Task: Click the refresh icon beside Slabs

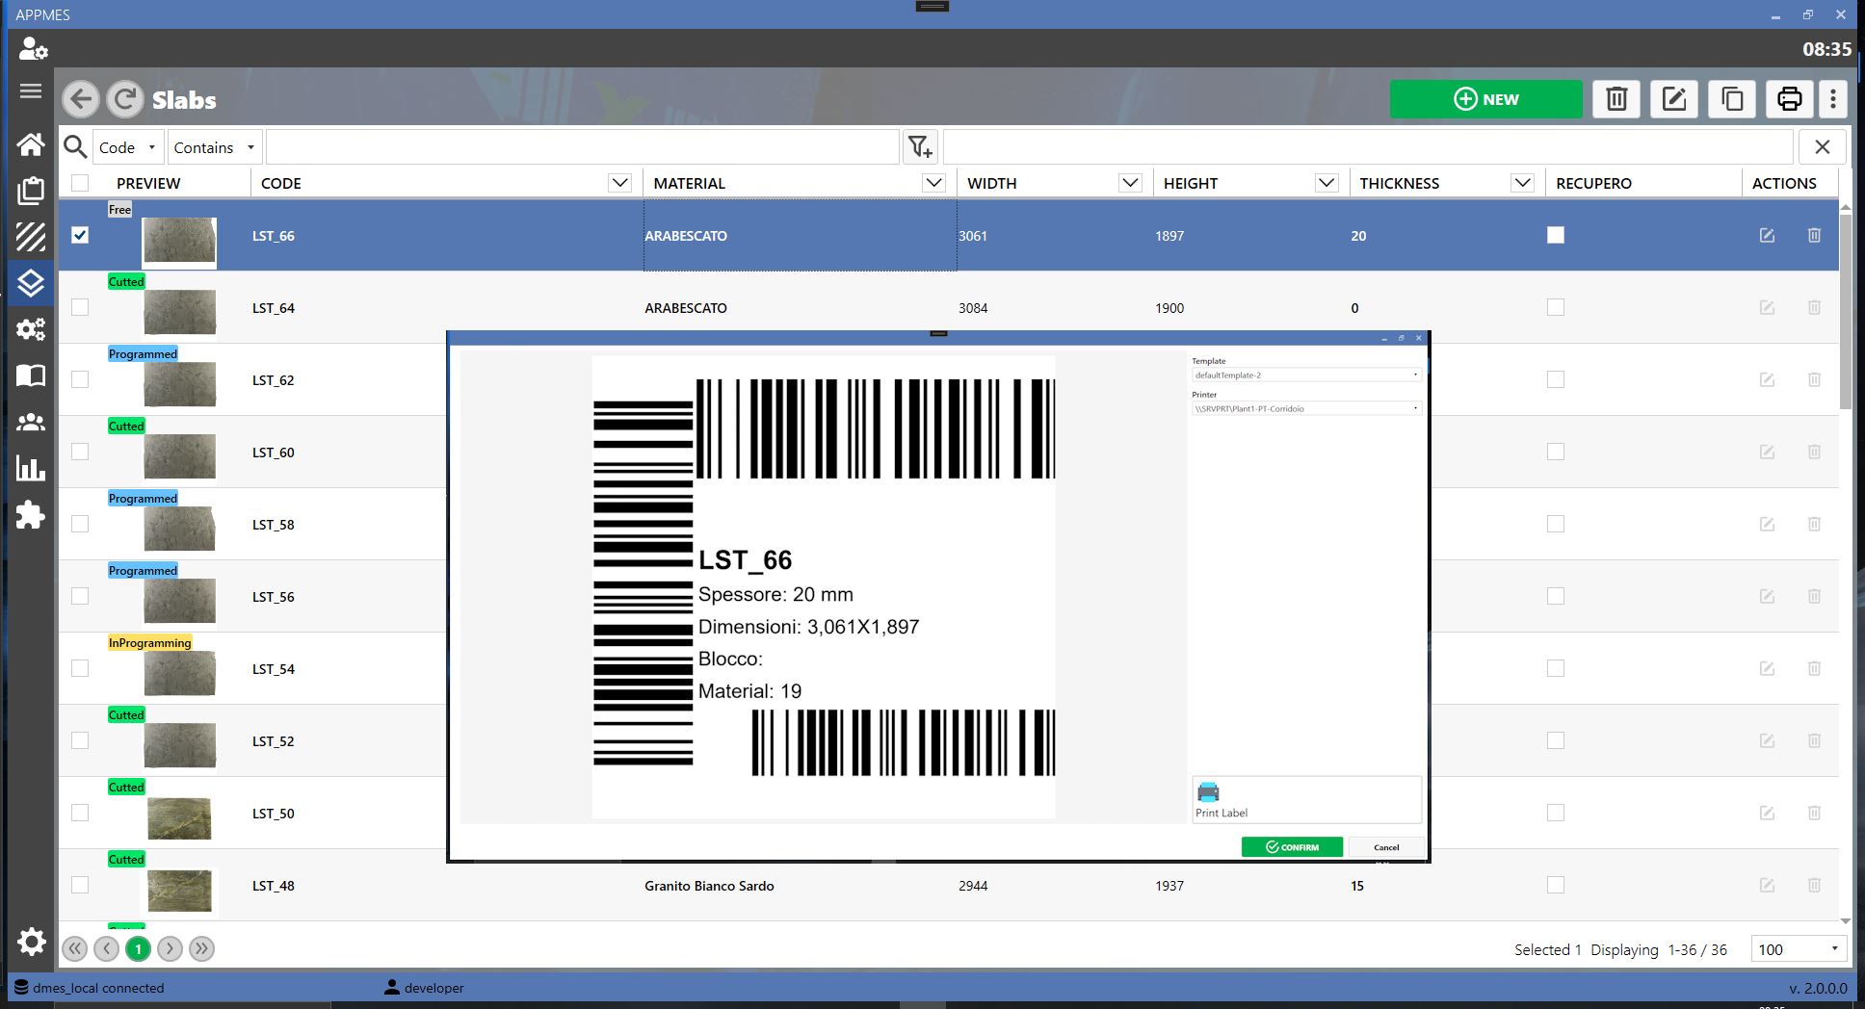Action: click(x=124, y=99)
